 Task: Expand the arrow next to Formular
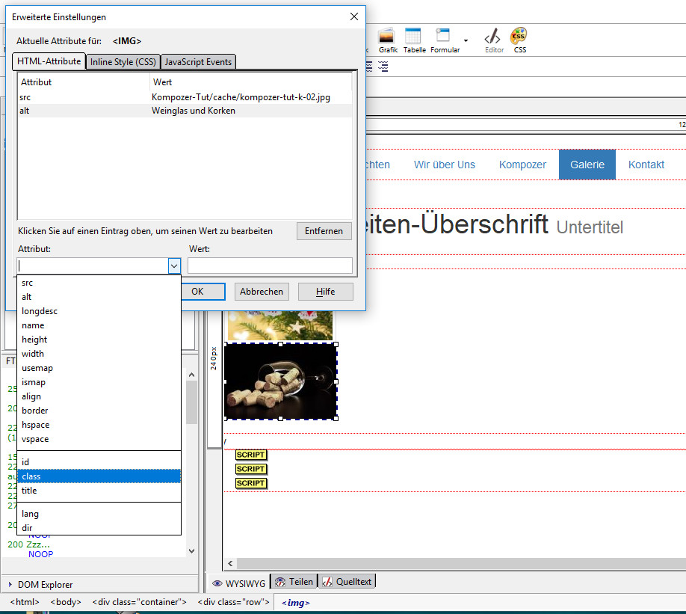click(466, 40)
